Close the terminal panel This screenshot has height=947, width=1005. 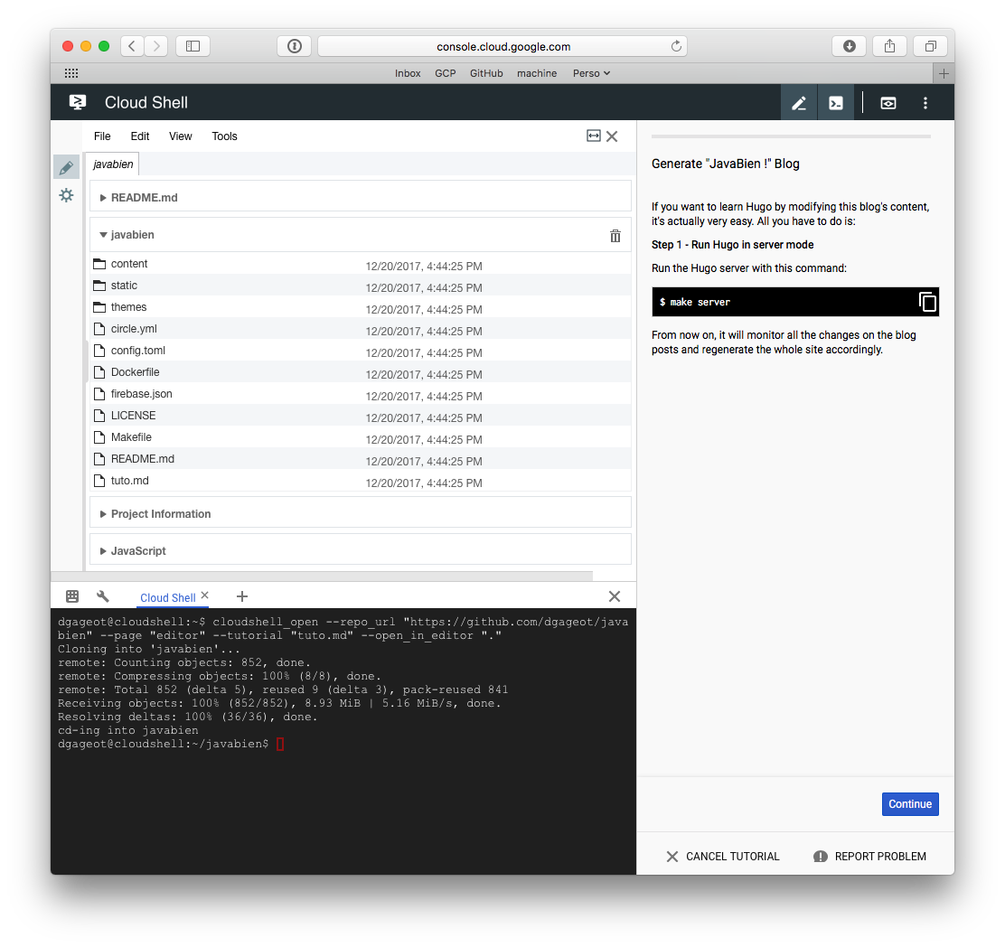coord(614,596)
